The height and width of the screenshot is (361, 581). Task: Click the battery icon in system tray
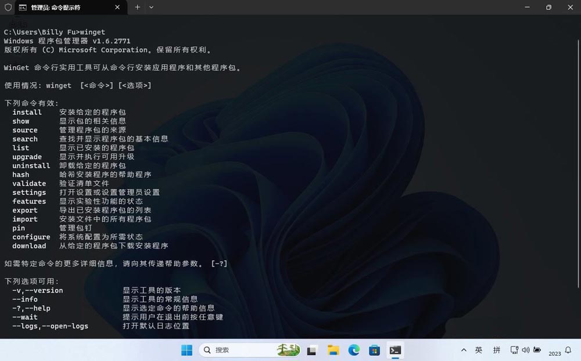point(537,350)
